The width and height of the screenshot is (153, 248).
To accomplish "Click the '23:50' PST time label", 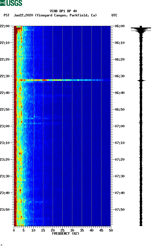I will [5, 210].
